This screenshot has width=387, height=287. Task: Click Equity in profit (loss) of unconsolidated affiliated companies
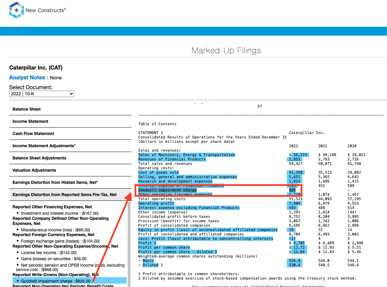click(208, 230)
